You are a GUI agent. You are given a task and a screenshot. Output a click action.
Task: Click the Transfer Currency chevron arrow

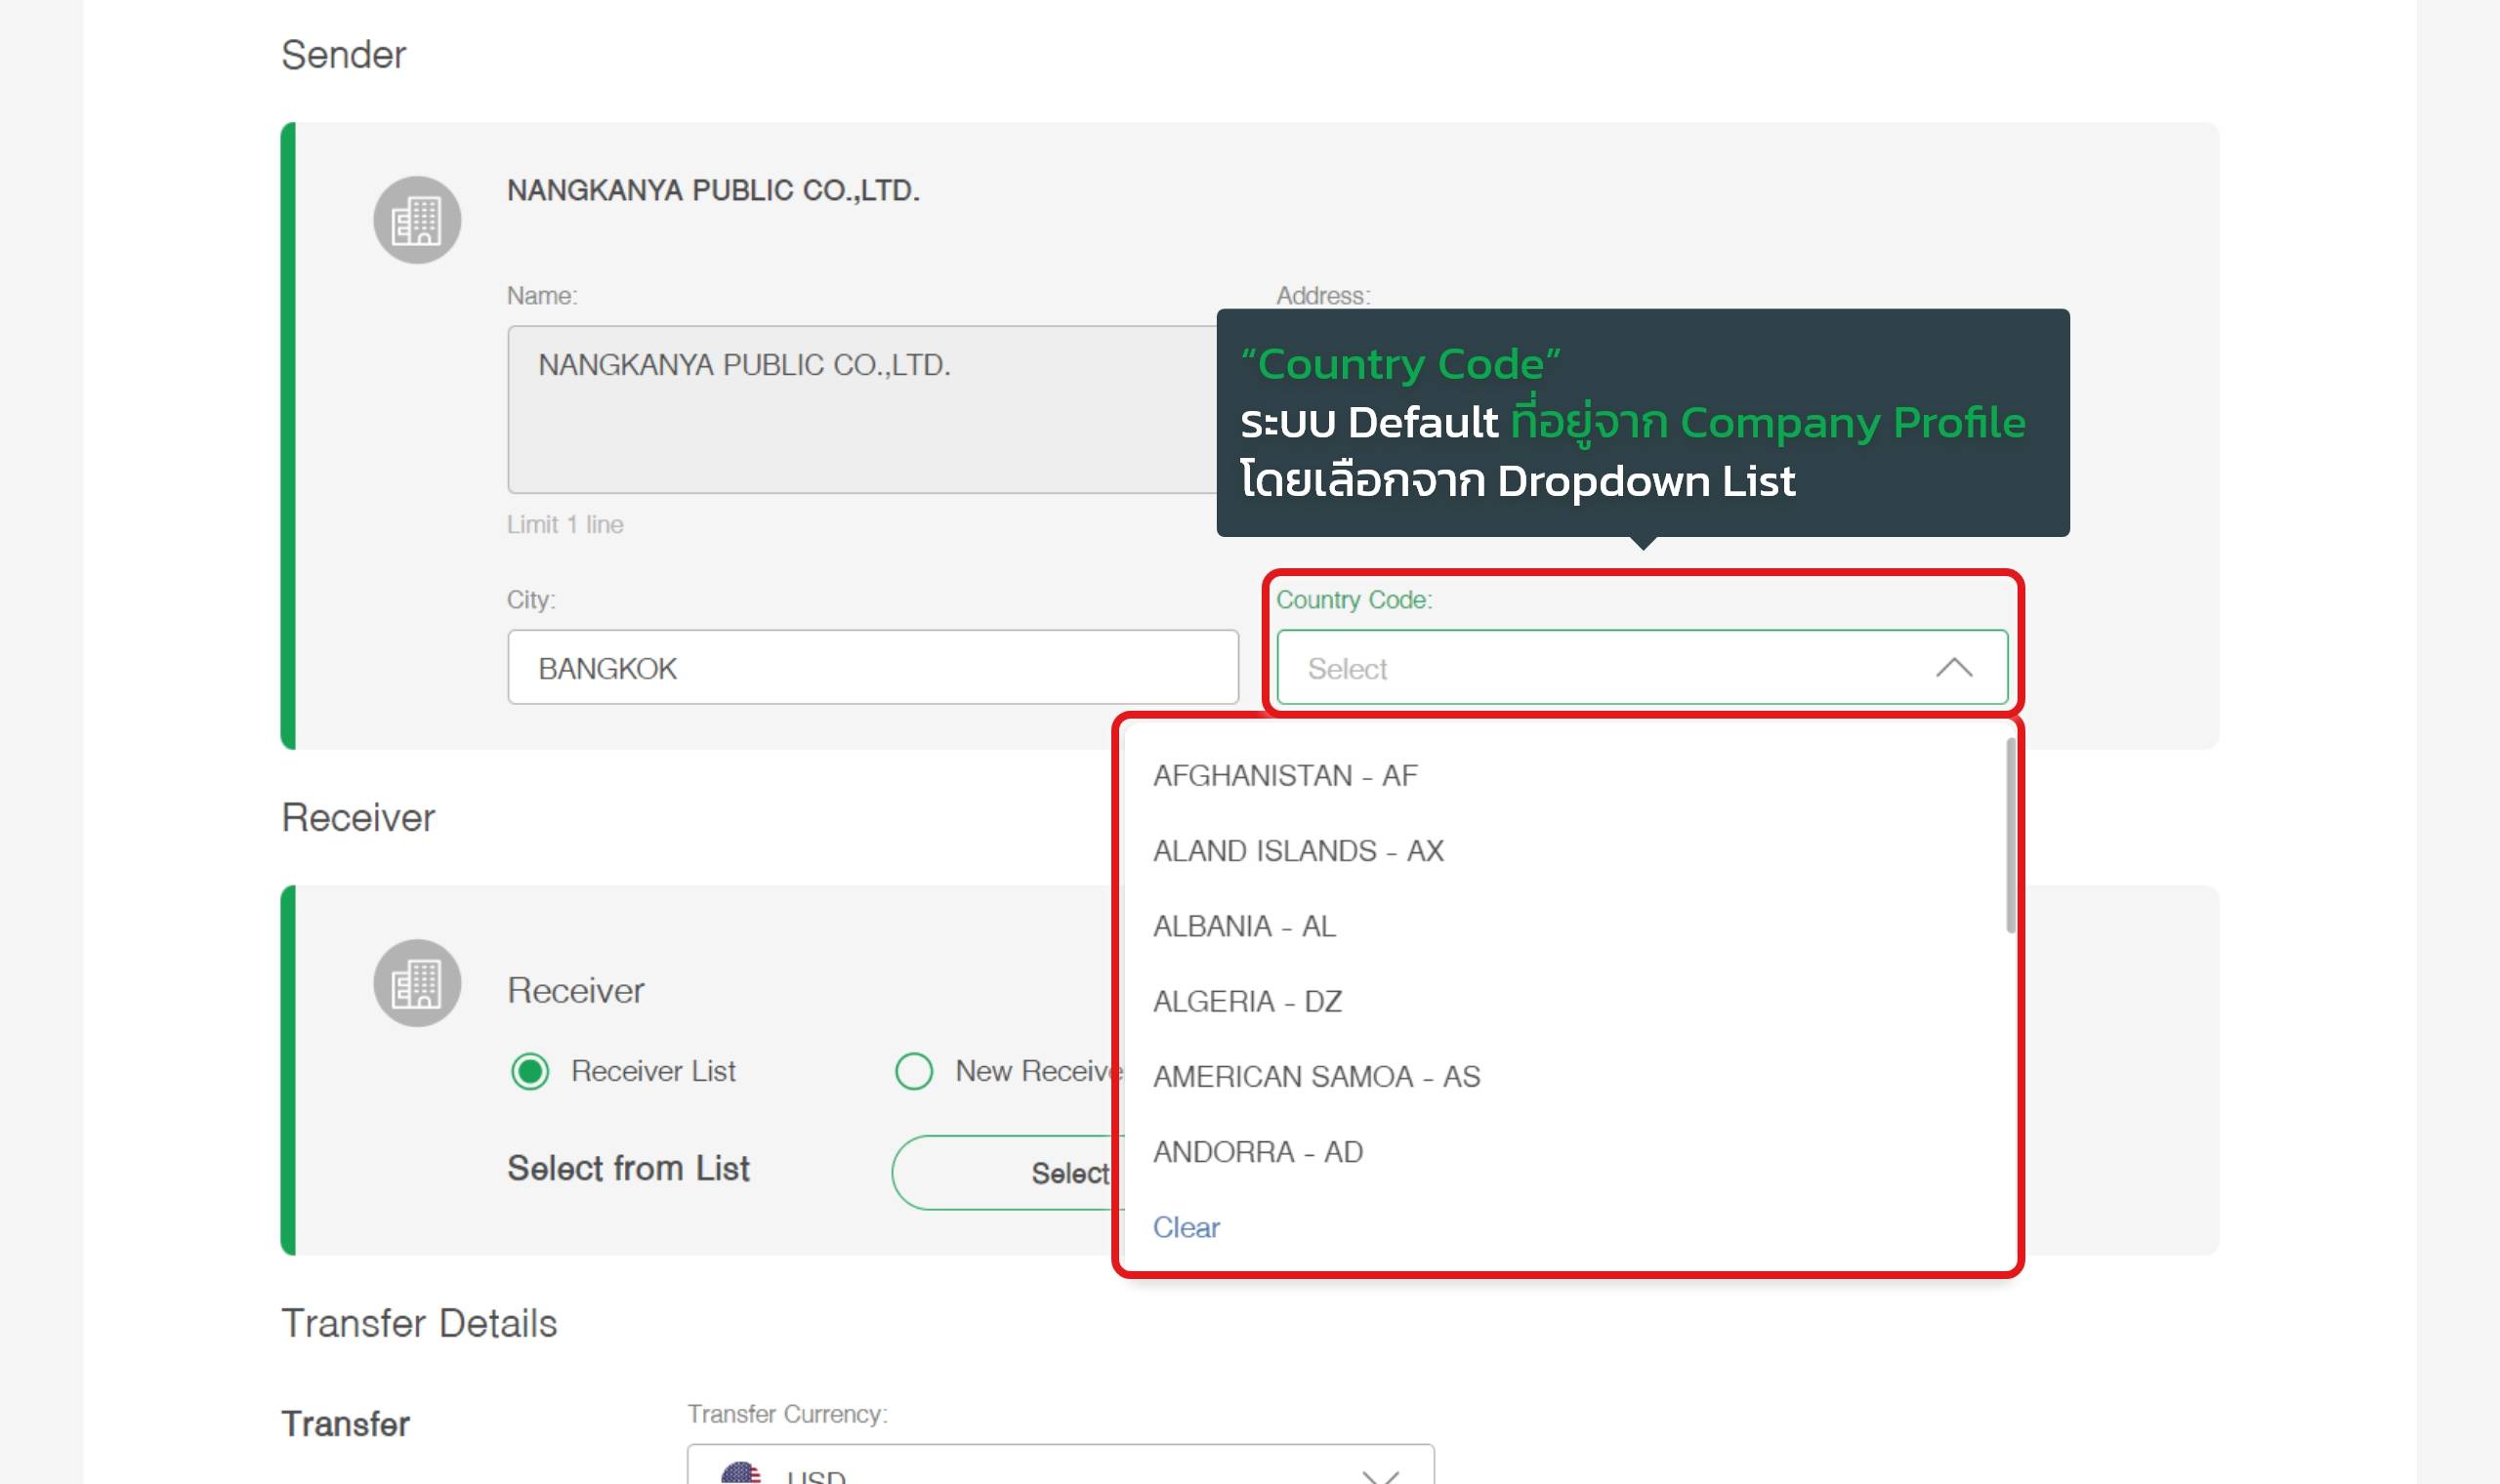click(x=1381, y=1474)
